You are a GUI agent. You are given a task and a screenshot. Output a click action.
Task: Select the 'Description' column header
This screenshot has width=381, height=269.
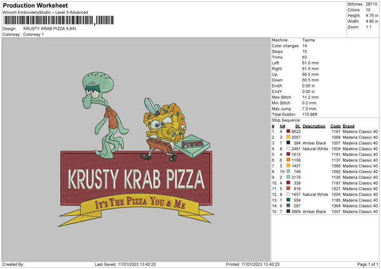pos(314,126)
